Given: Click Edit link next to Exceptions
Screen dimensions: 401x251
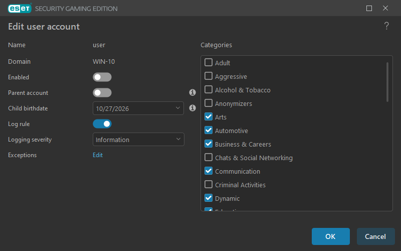Looking at the screenshot, I should click(98, 155).
